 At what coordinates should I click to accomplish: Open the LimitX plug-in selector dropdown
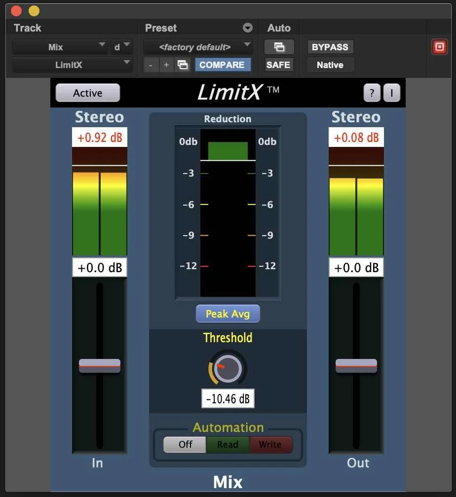(x=72, y=65)
